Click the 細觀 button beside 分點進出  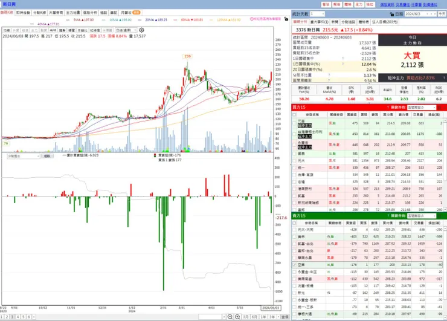47,156
